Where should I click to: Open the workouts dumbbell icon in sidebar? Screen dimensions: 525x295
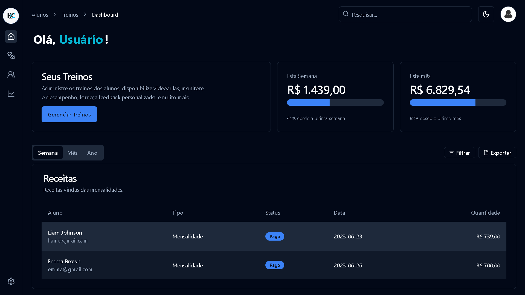tap(11, 56)
